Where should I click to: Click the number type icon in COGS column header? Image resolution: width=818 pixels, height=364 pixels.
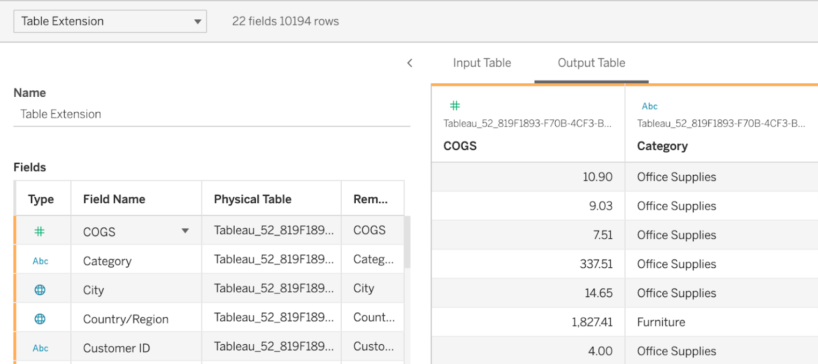tap(455, 105)
